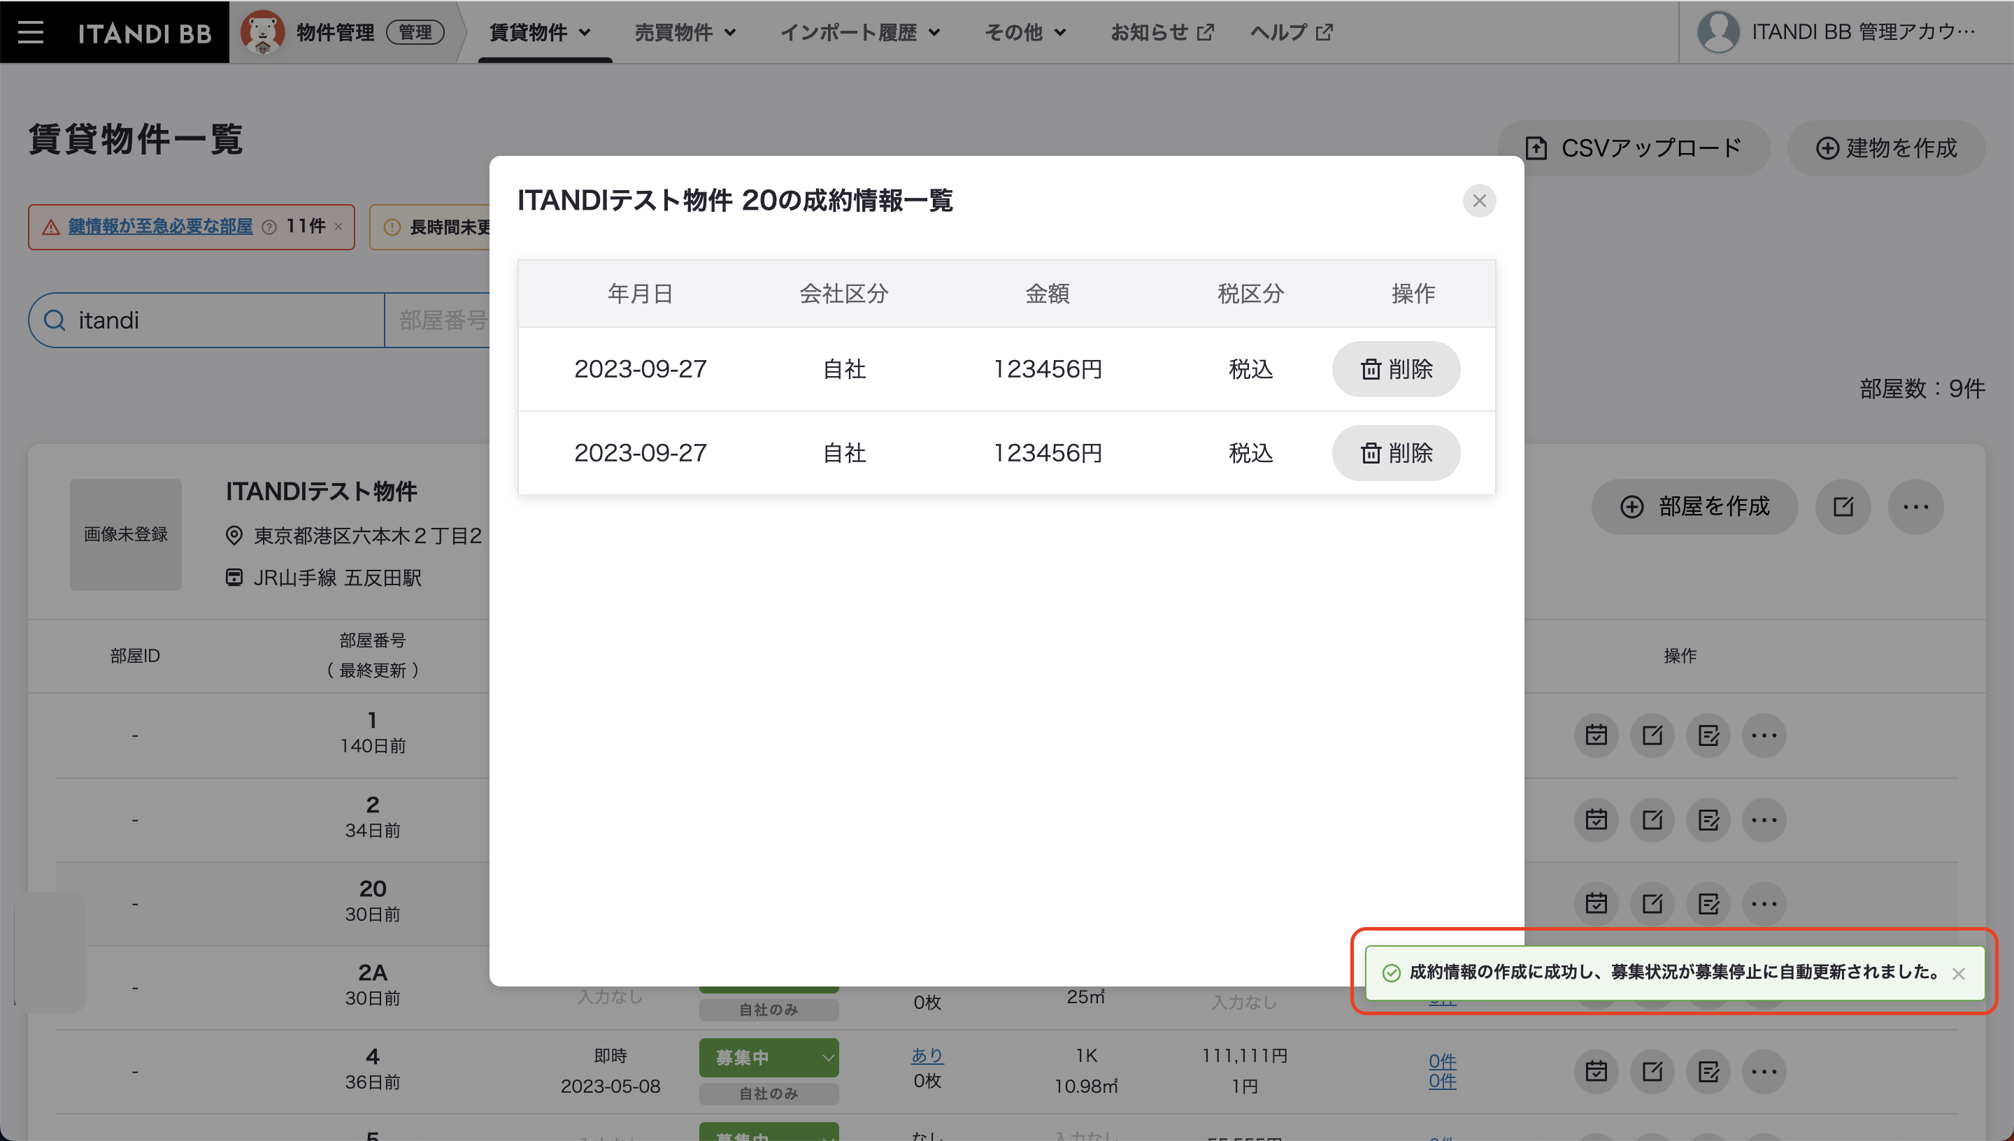Open the その他 menu
The height and width of the screenshot is (1141, 2014).
1025,32
